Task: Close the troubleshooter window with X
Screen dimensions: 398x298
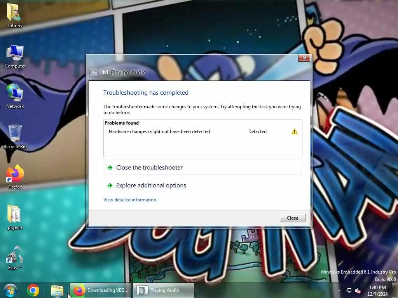Action: coord(304,58)
